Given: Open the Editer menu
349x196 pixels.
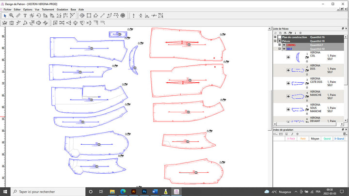Looking at the screenshot, I should pos(17,10).
